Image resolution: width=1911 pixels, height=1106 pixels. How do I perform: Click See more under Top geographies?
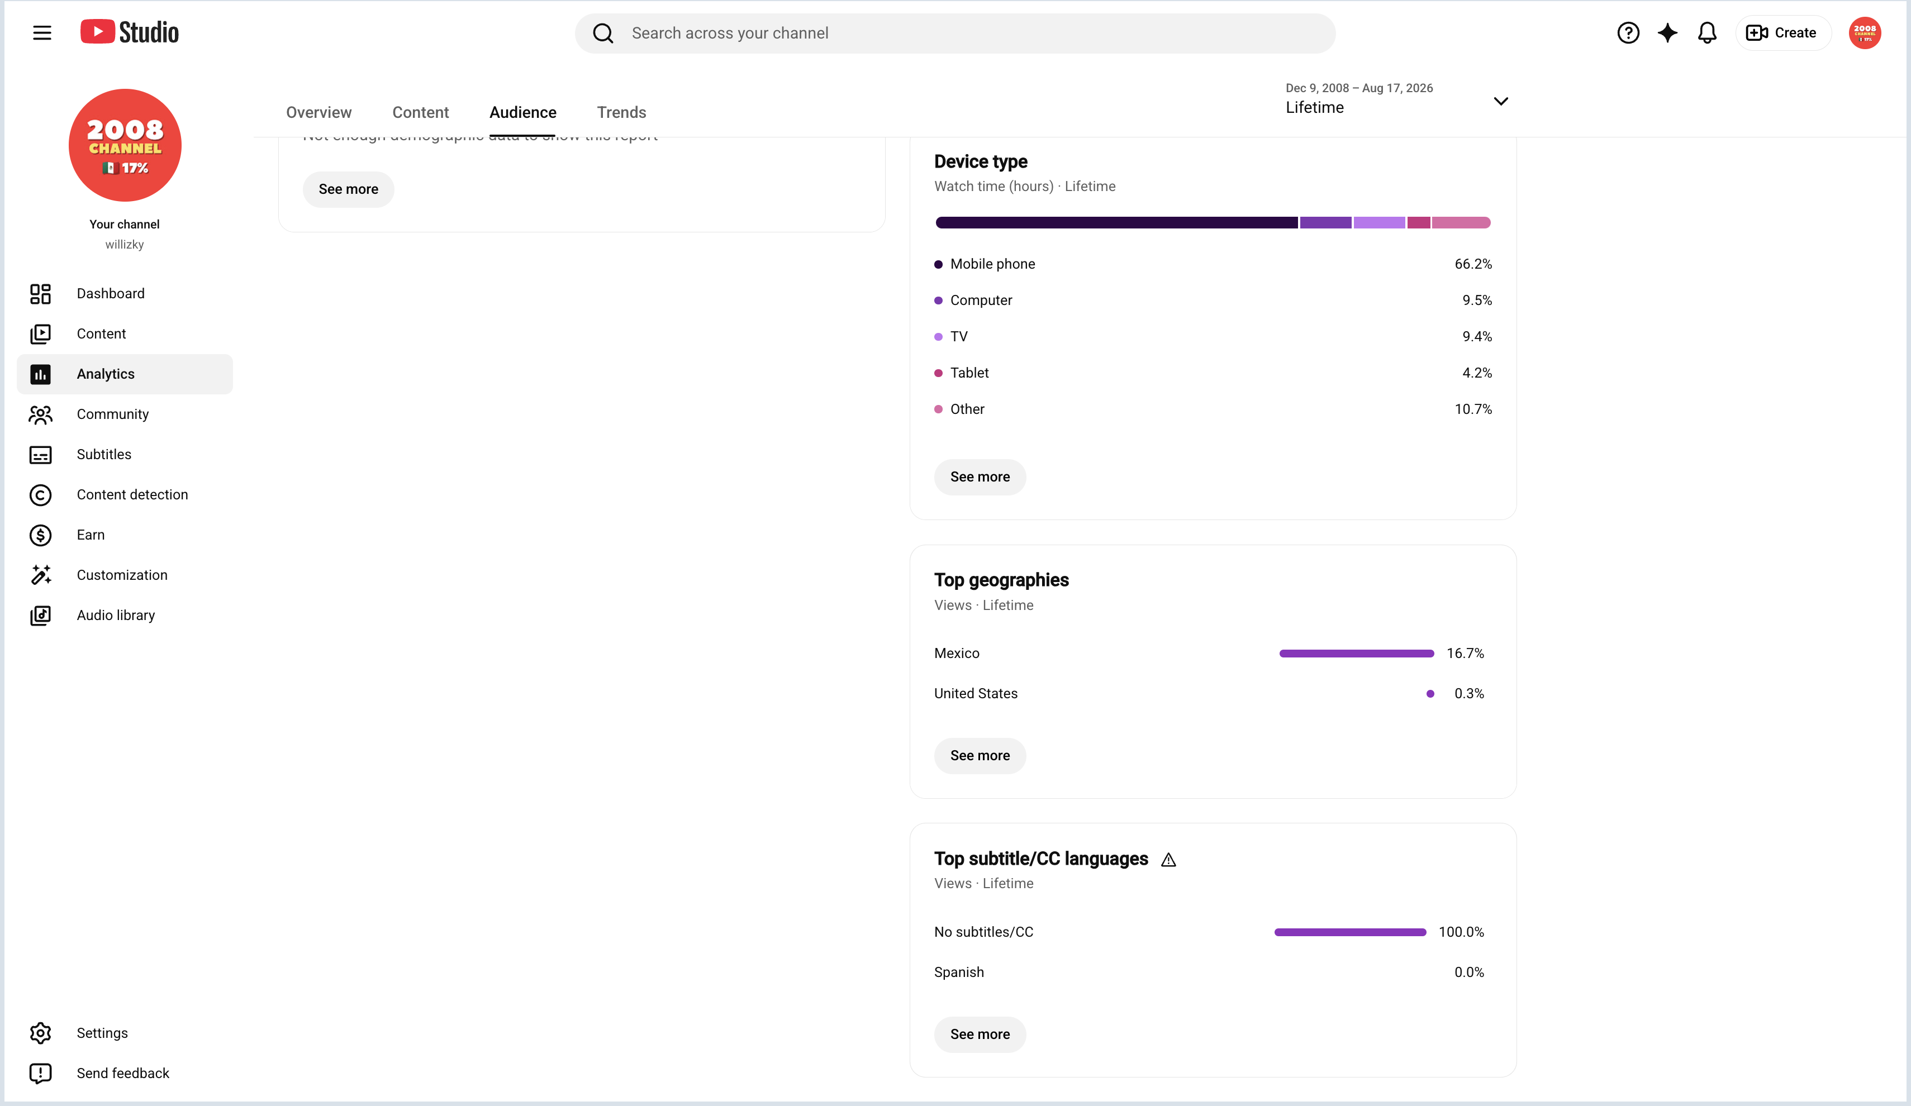pyautogui.click(x=980, y=756)
